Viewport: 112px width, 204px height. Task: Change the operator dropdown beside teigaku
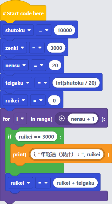tap(42, 83)
